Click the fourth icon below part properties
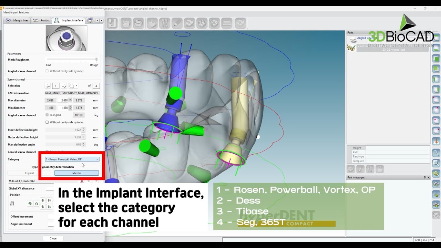 pos(380,169)
